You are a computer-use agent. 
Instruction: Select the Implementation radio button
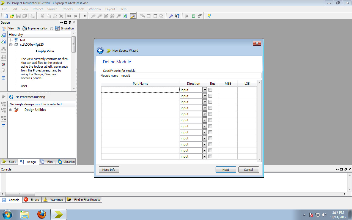[x=18, y=28]
